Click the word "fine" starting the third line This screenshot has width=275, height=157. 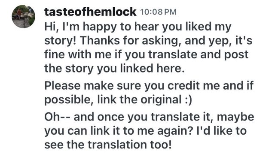coord(55,54)
